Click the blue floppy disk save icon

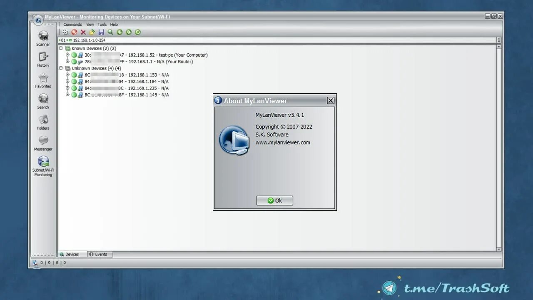point(101,32)
